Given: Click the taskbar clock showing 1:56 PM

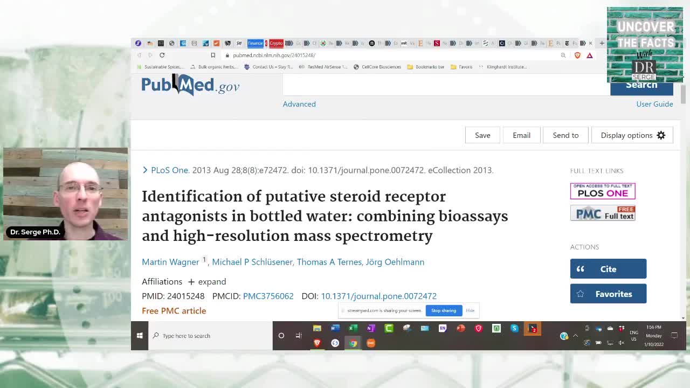Looking at the screenshot, I should (x=653, y=336).
